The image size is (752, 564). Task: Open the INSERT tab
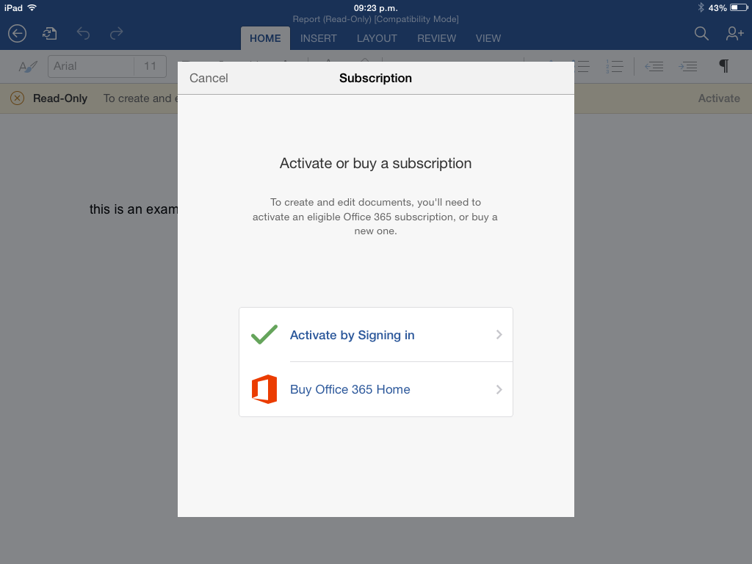[319, 38]
